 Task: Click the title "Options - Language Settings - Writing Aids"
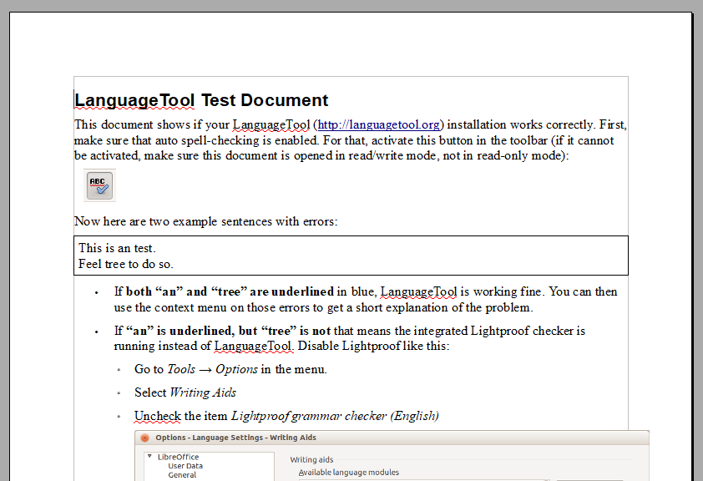point(235,438)
